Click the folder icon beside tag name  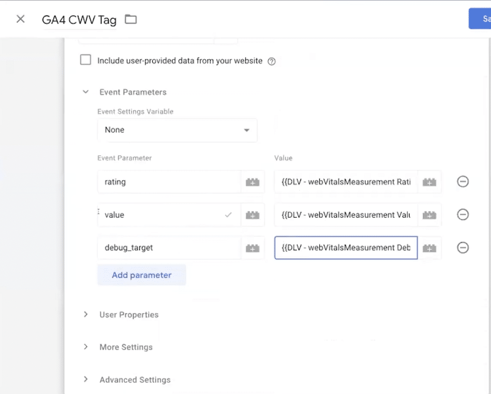[x=131, y=20]
